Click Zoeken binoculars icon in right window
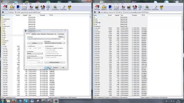The image size is (184, 103). [x=129, y=8]
